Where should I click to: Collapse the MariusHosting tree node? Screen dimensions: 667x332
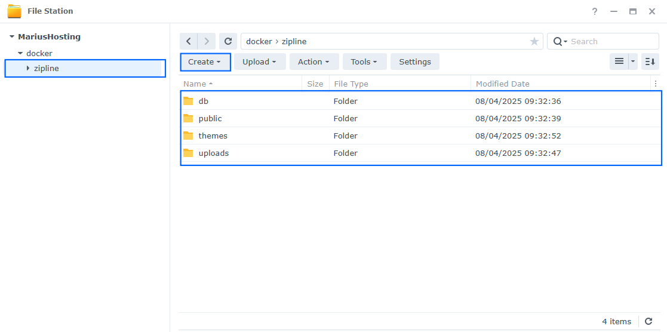point(12,37)
